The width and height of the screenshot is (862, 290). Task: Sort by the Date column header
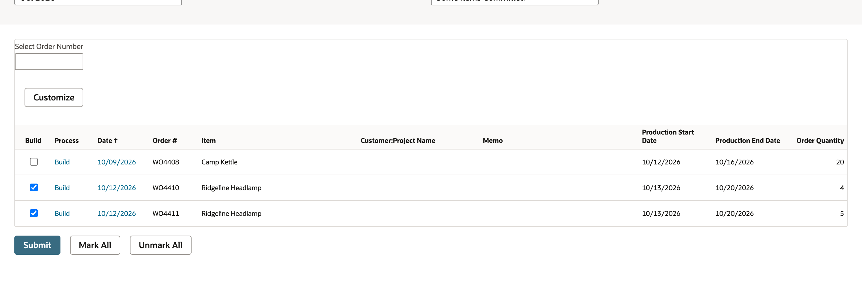107,141
